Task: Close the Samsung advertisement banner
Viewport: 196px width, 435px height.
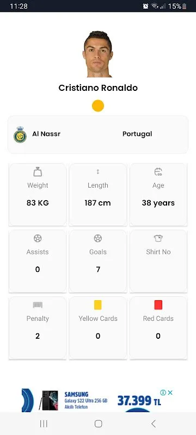Action: pyautogui.click(x=170, y=392)
